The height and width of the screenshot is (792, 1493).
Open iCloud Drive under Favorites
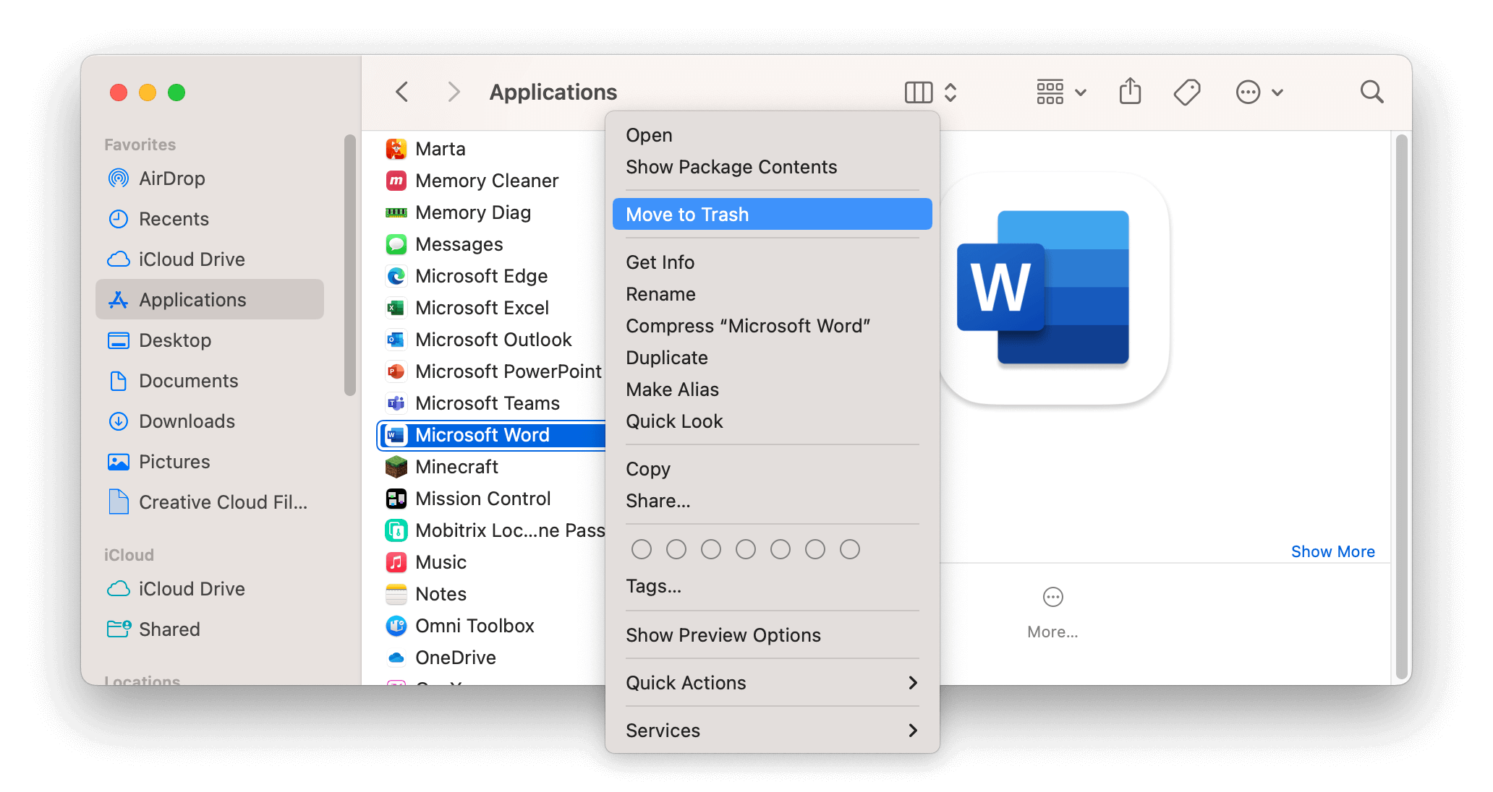[210, 259]
